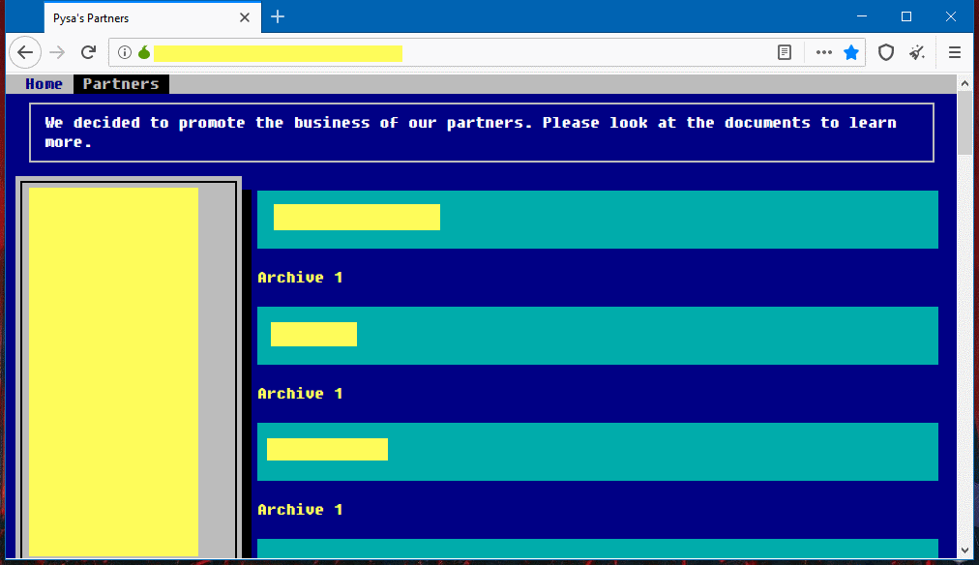Show site information via the info icon
Image resolution: width=979 pixels, height=565 pixels.
(x=125, y=52)
